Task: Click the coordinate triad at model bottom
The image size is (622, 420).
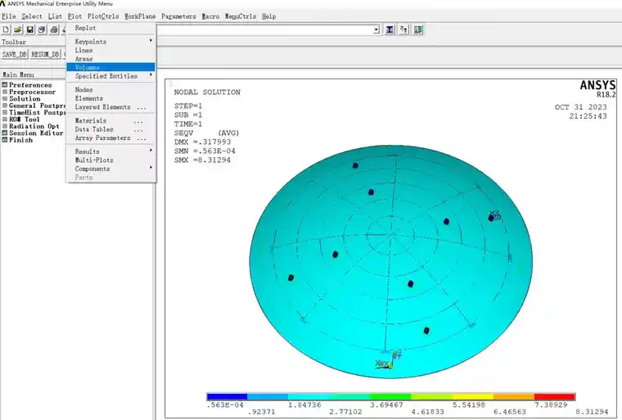Action: pyautogui.click(x=389, y=360)
